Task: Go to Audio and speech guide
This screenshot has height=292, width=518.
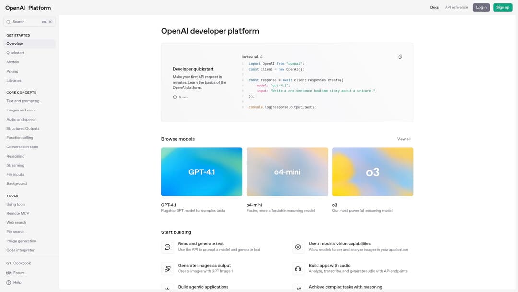Action: [x=22, y=120]
